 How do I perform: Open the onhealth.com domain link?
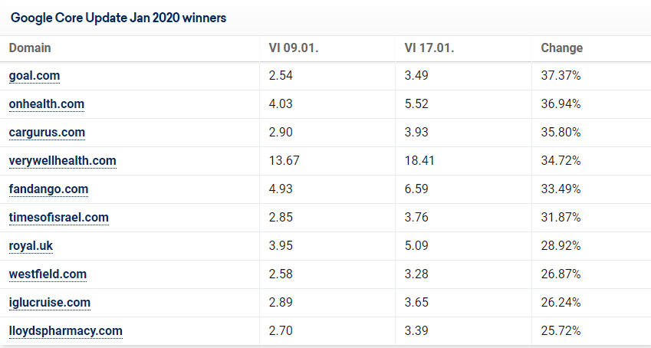pyautogui.click(x=47, y=103)
